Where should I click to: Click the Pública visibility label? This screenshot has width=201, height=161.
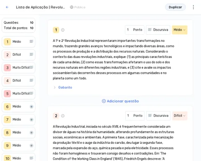tap(80, 7)
